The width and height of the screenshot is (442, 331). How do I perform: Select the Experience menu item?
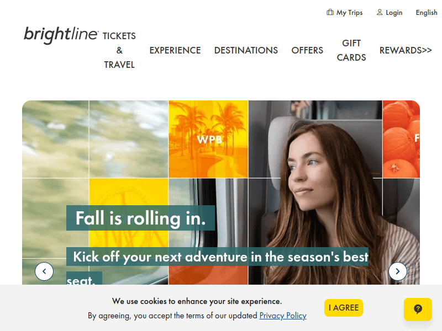coord(175,50)
